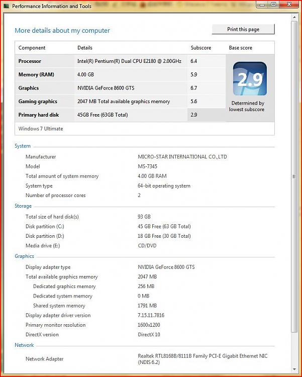Click the 6.4 processor subscore
Image resolution: width=302 pixels, height=377 pixels.
(193, 61)
